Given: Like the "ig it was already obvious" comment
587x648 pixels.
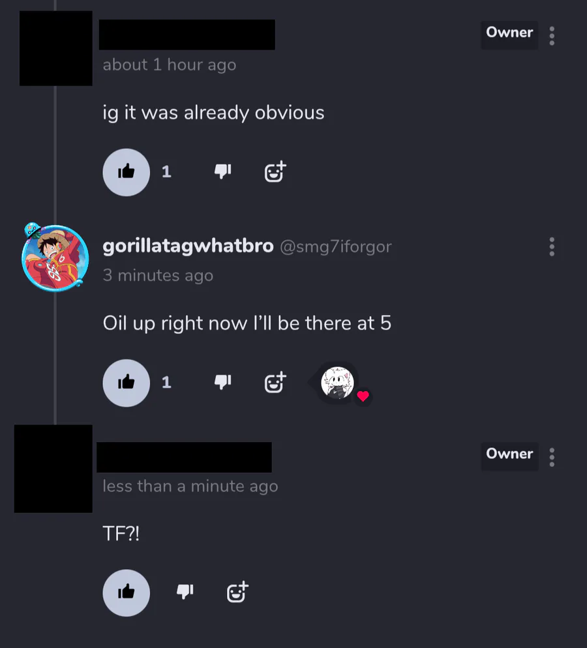Looking at the screenshot, I should [126, 172].
